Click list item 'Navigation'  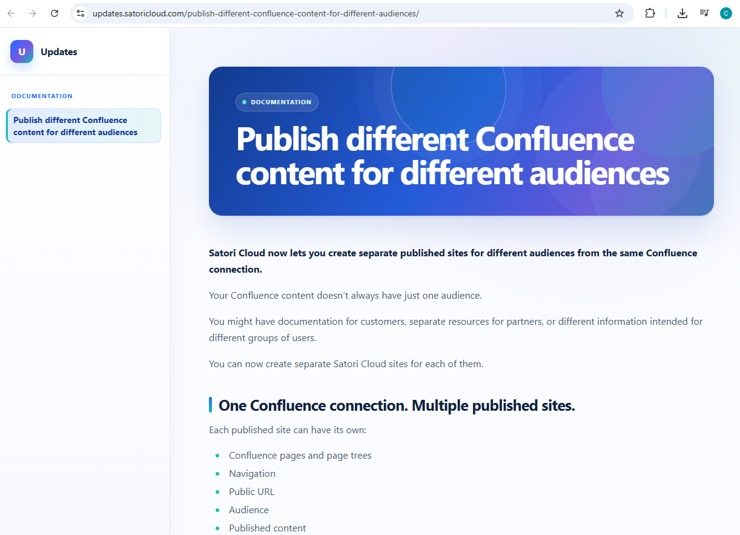(252, 474)
